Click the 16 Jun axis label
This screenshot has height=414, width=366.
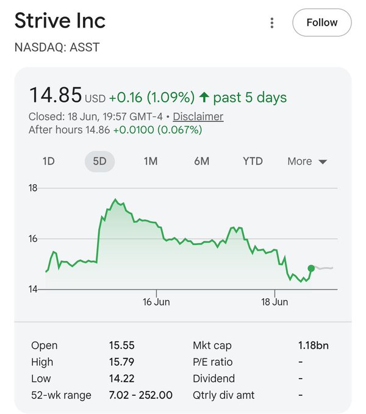[x=156, y=302]
